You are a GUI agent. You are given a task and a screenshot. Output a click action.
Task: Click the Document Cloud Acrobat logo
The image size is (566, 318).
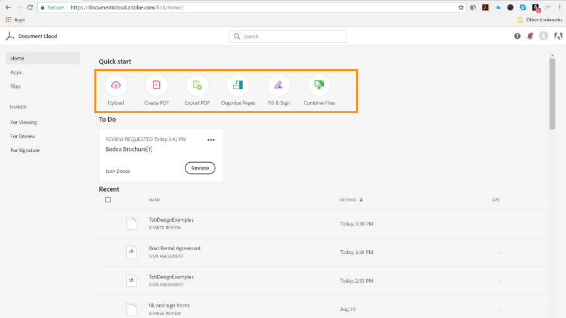[9, 36]
